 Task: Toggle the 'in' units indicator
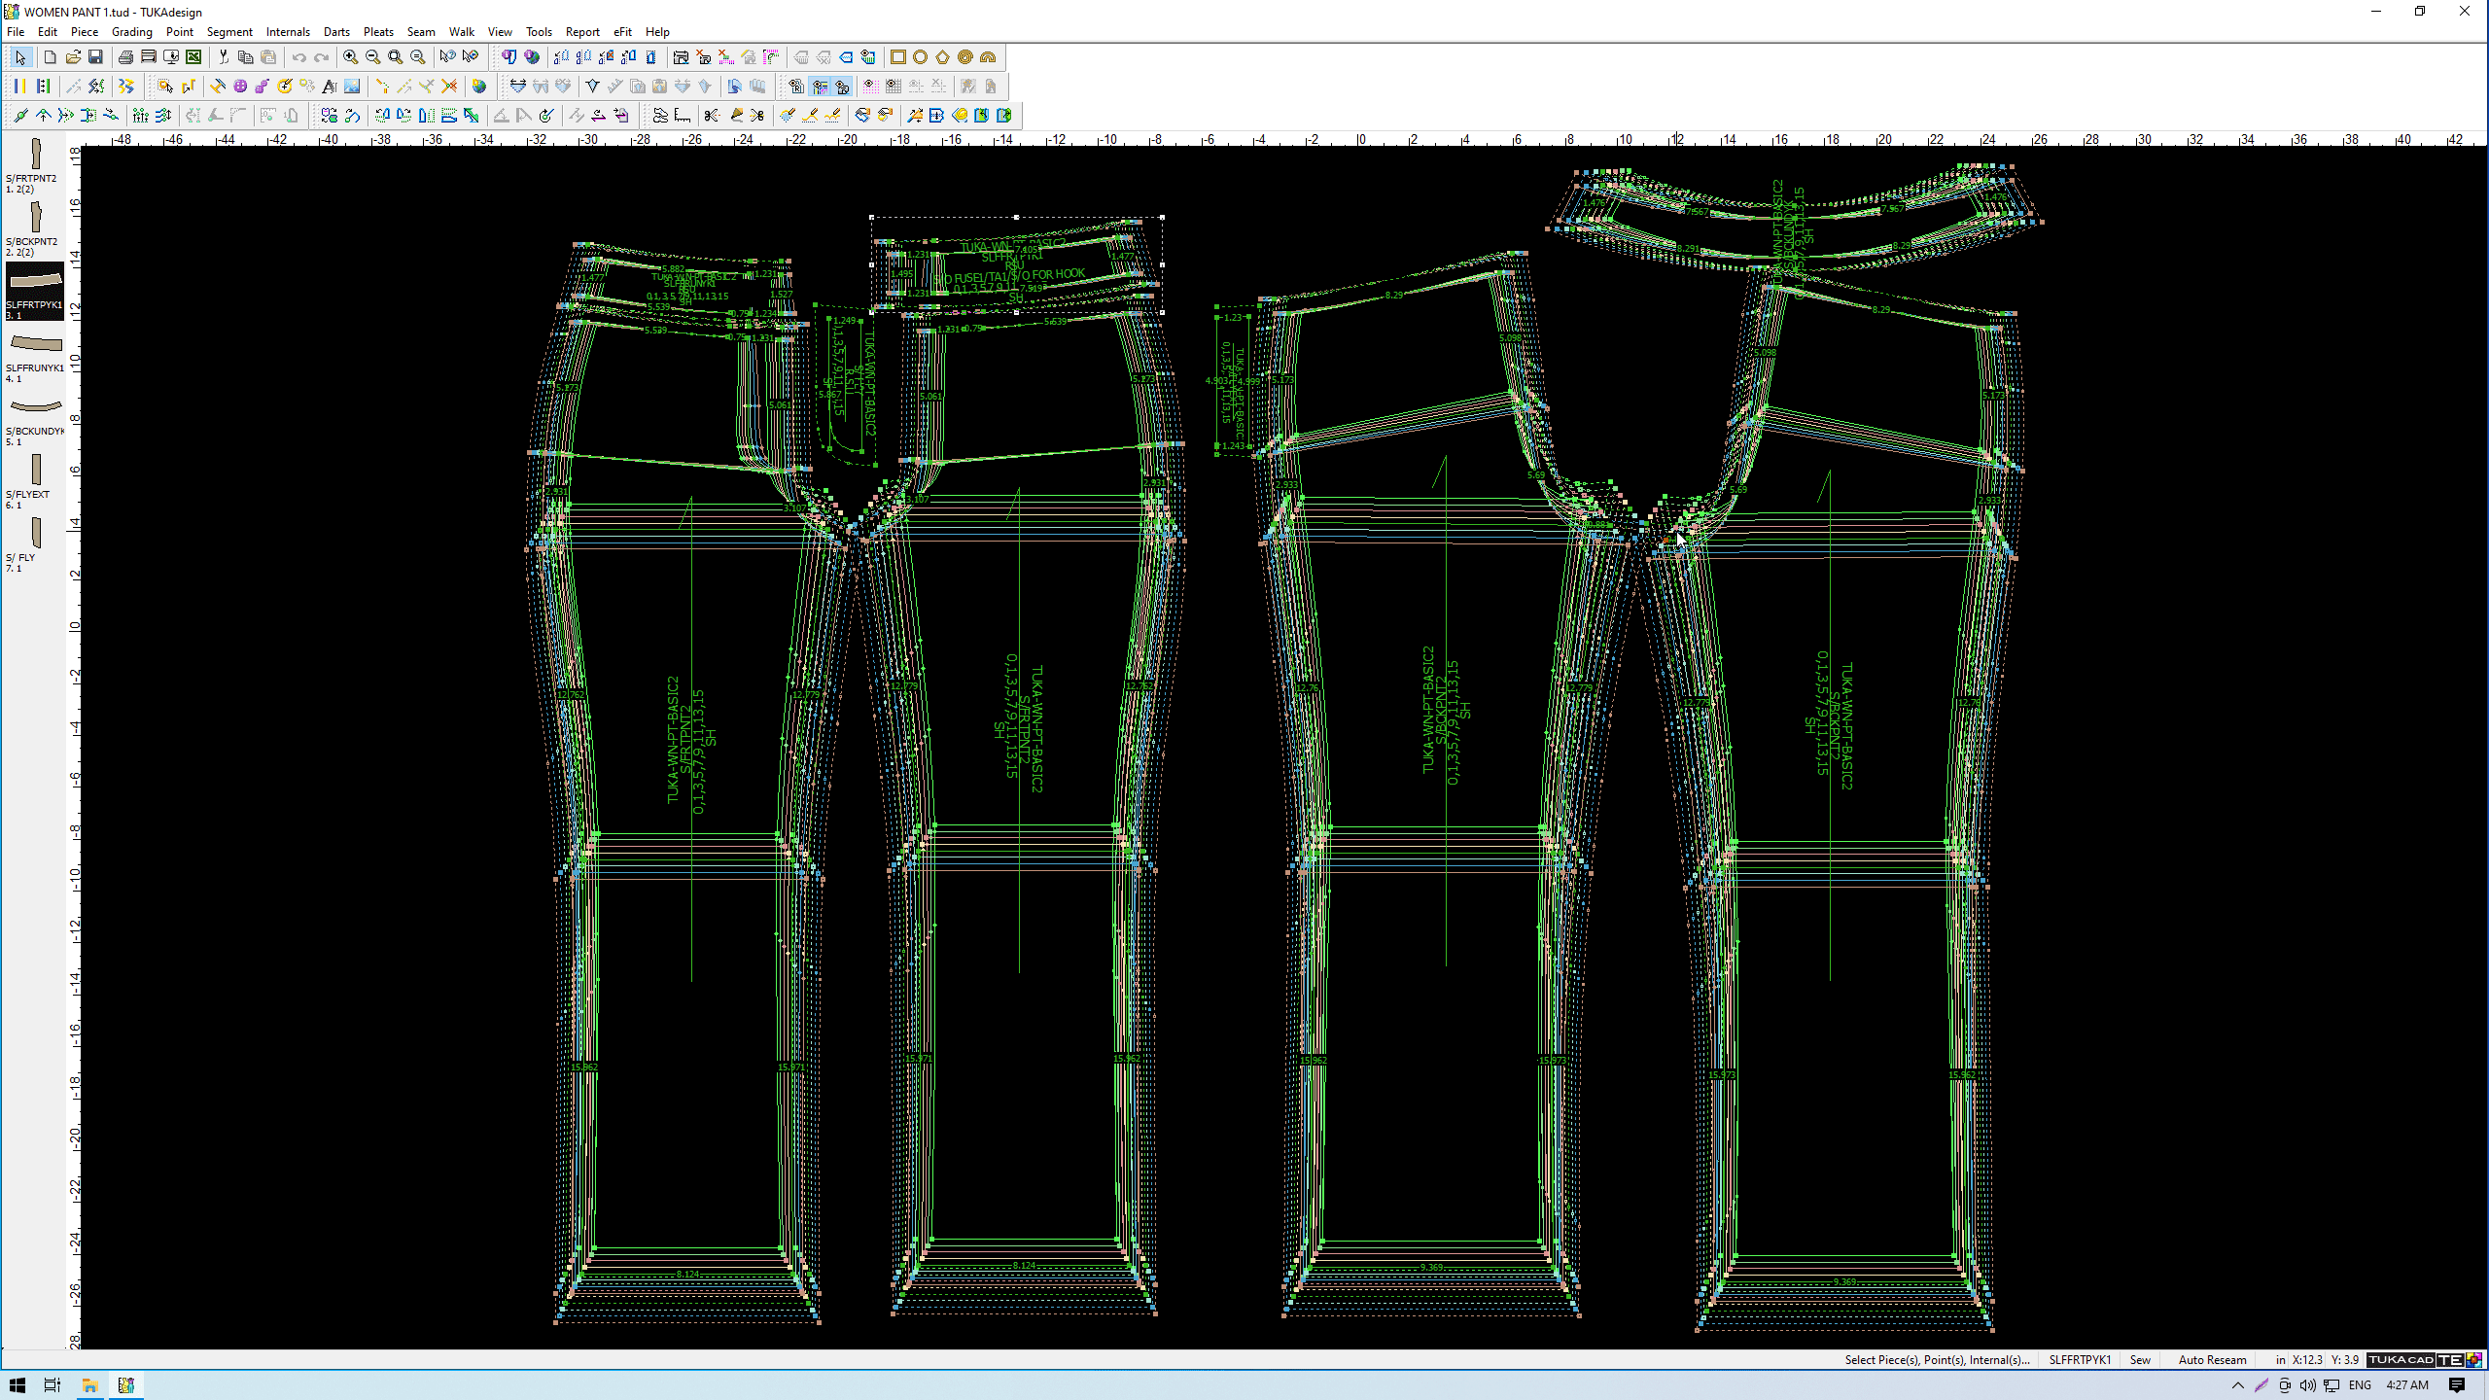pyautogui.click(x=2280, y=1360)
